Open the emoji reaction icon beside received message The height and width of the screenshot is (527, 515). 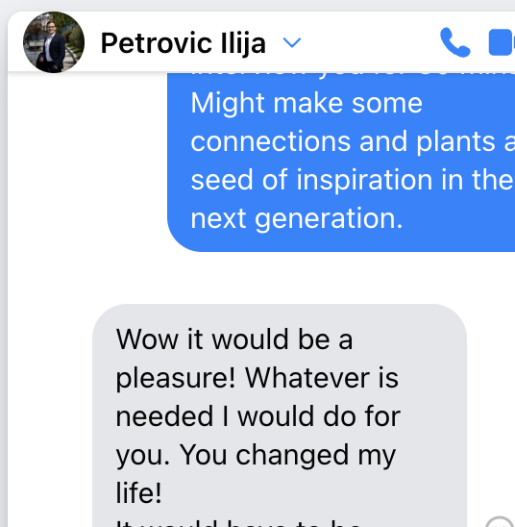point(500,521)
